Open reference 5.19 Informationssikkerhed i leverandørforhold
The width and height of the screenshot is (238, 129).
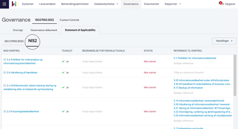[199, 101]
